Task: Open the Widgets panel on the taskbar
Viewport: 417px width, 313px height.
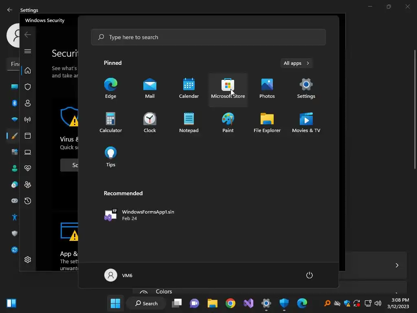Action: tap(11, 303)
